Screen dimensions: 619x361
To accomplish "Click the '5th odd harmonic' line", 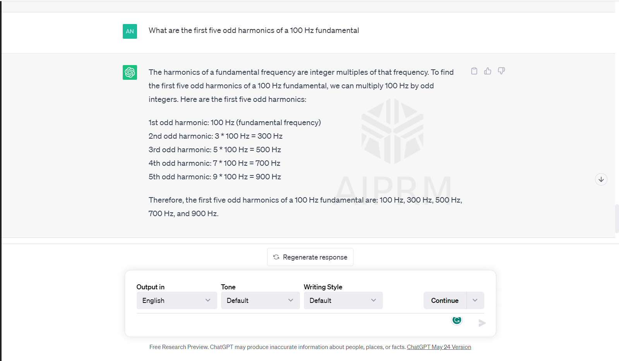I will coord(215,177).
